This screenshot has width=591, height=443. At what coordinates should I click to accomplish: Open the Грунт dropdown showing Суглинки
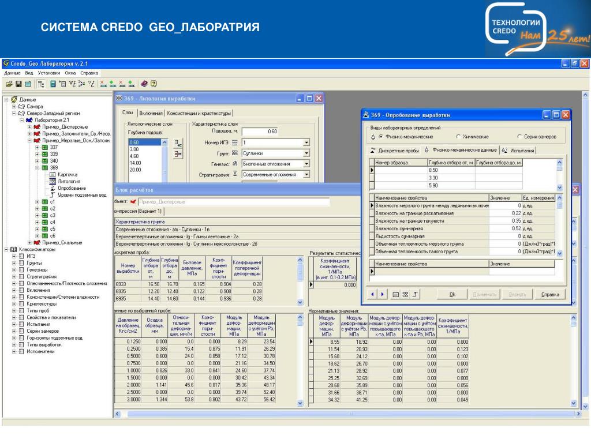(306, 153)
